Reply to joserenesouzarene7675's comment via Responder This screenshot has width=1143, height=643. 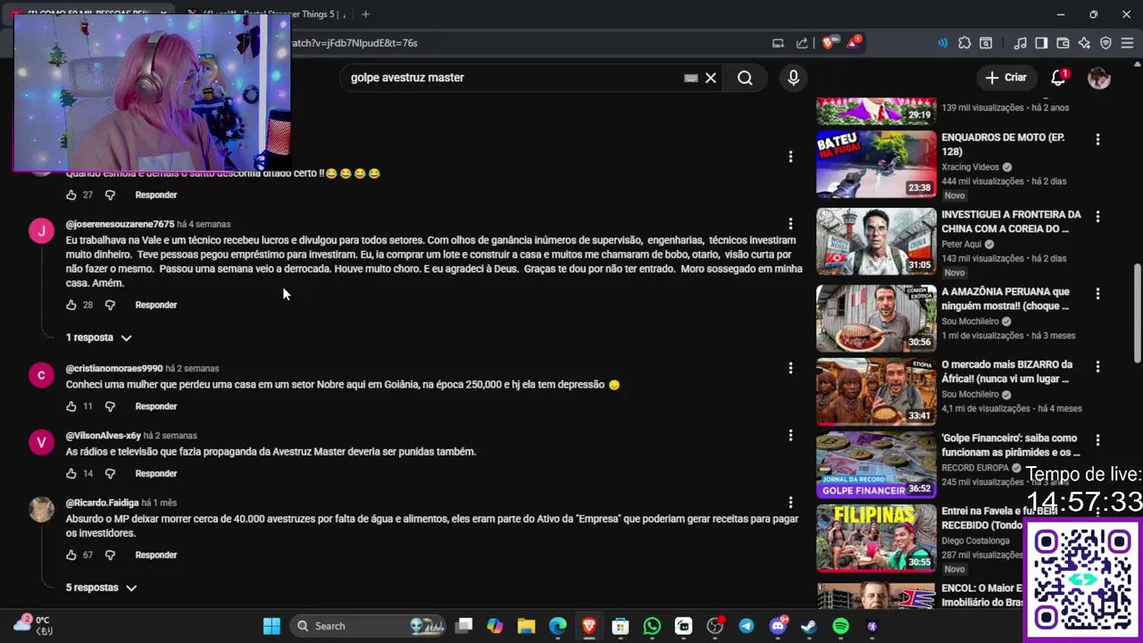(x=156, y=305)
